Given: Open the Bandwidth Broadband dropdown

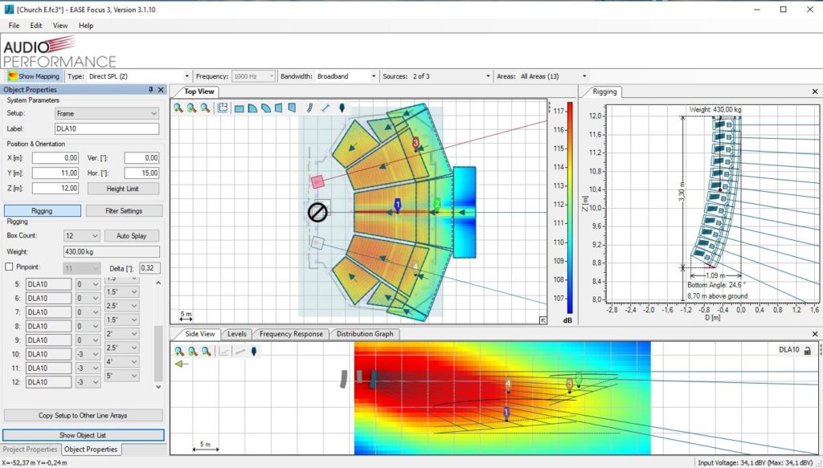Looking at the screenshot, I should pyautogui.click(x=346, y=76).
